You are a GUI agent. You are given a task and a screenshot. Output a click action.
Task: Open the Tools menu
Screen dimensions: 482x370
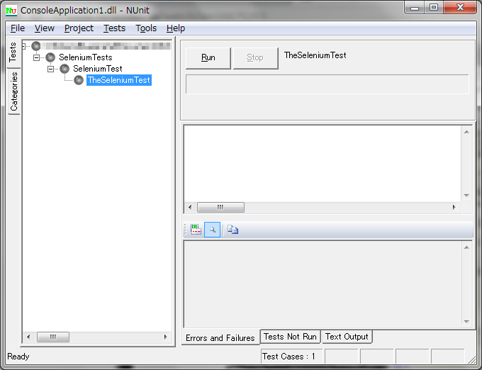pos(146,28)
